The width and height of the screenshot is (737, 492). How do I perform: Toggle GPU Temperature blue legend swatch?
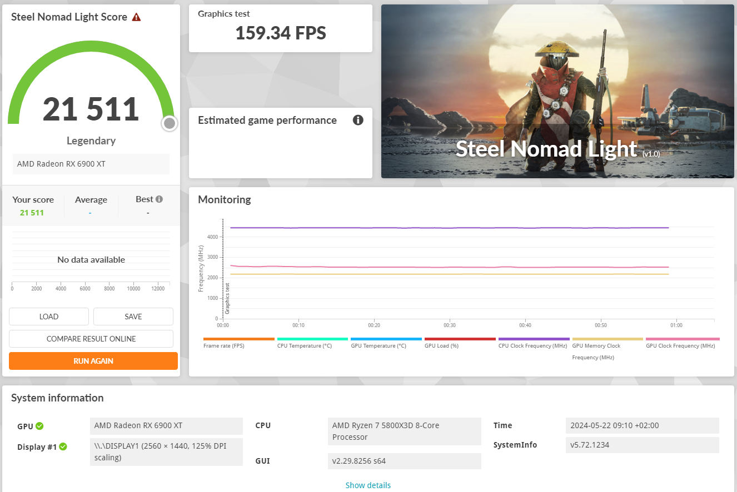click(386, 339)
